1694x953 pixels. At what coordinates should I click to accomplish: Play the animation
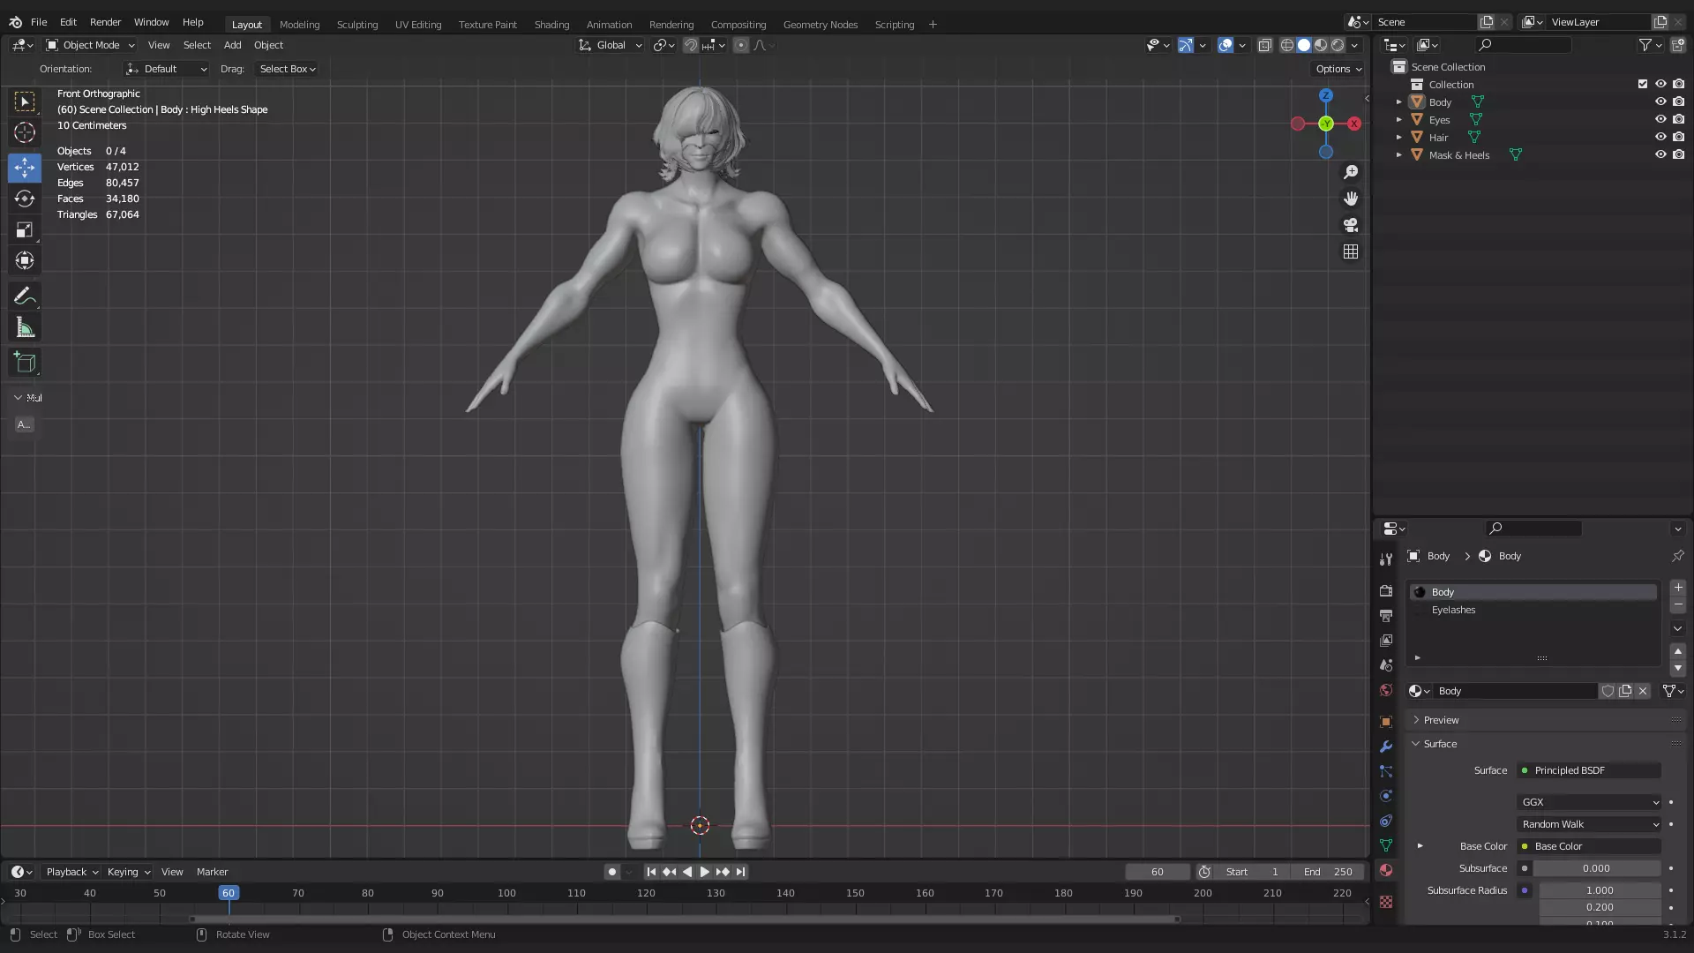tap(704, 872)
